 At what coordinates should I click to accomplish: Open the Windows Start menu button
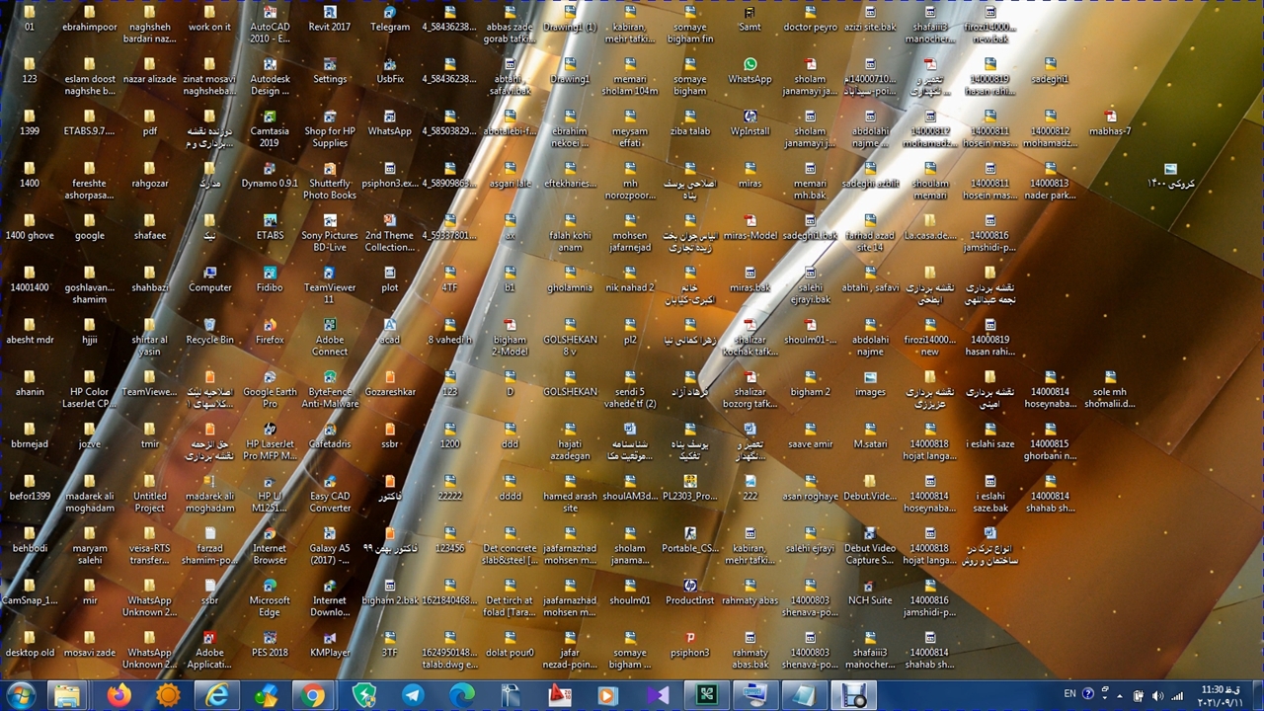pos(21,695)
